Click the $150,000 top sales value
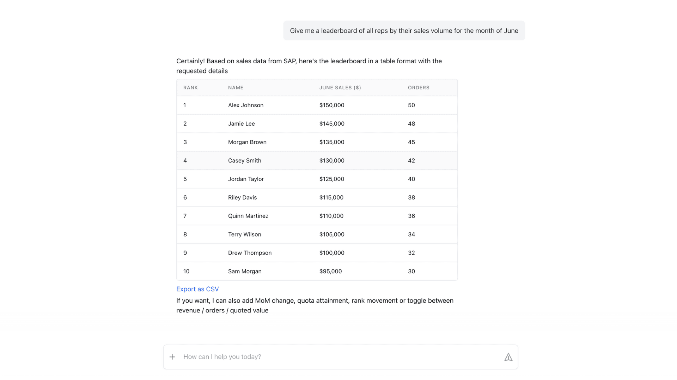This screenshot has height=380, width=677. click(331, 105)
